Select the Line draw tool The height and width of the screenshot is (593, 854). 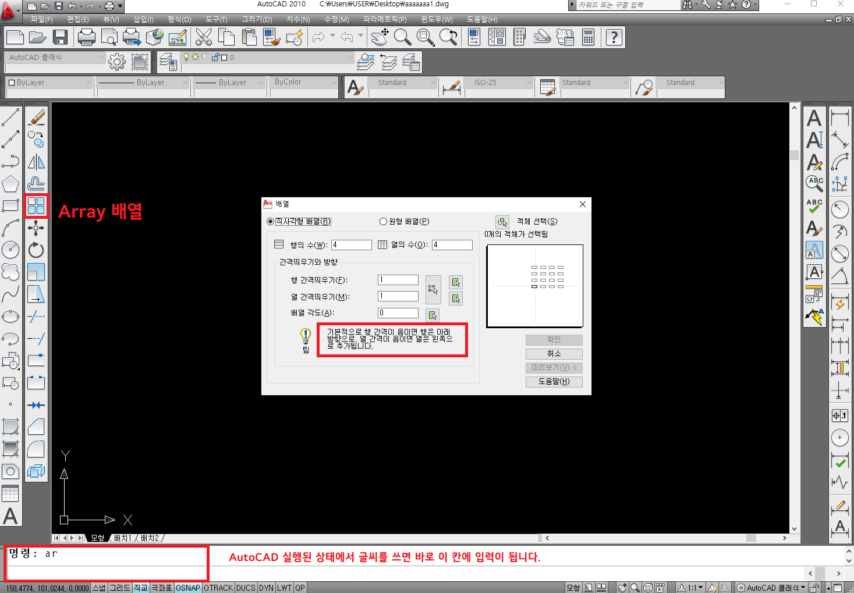10,117
